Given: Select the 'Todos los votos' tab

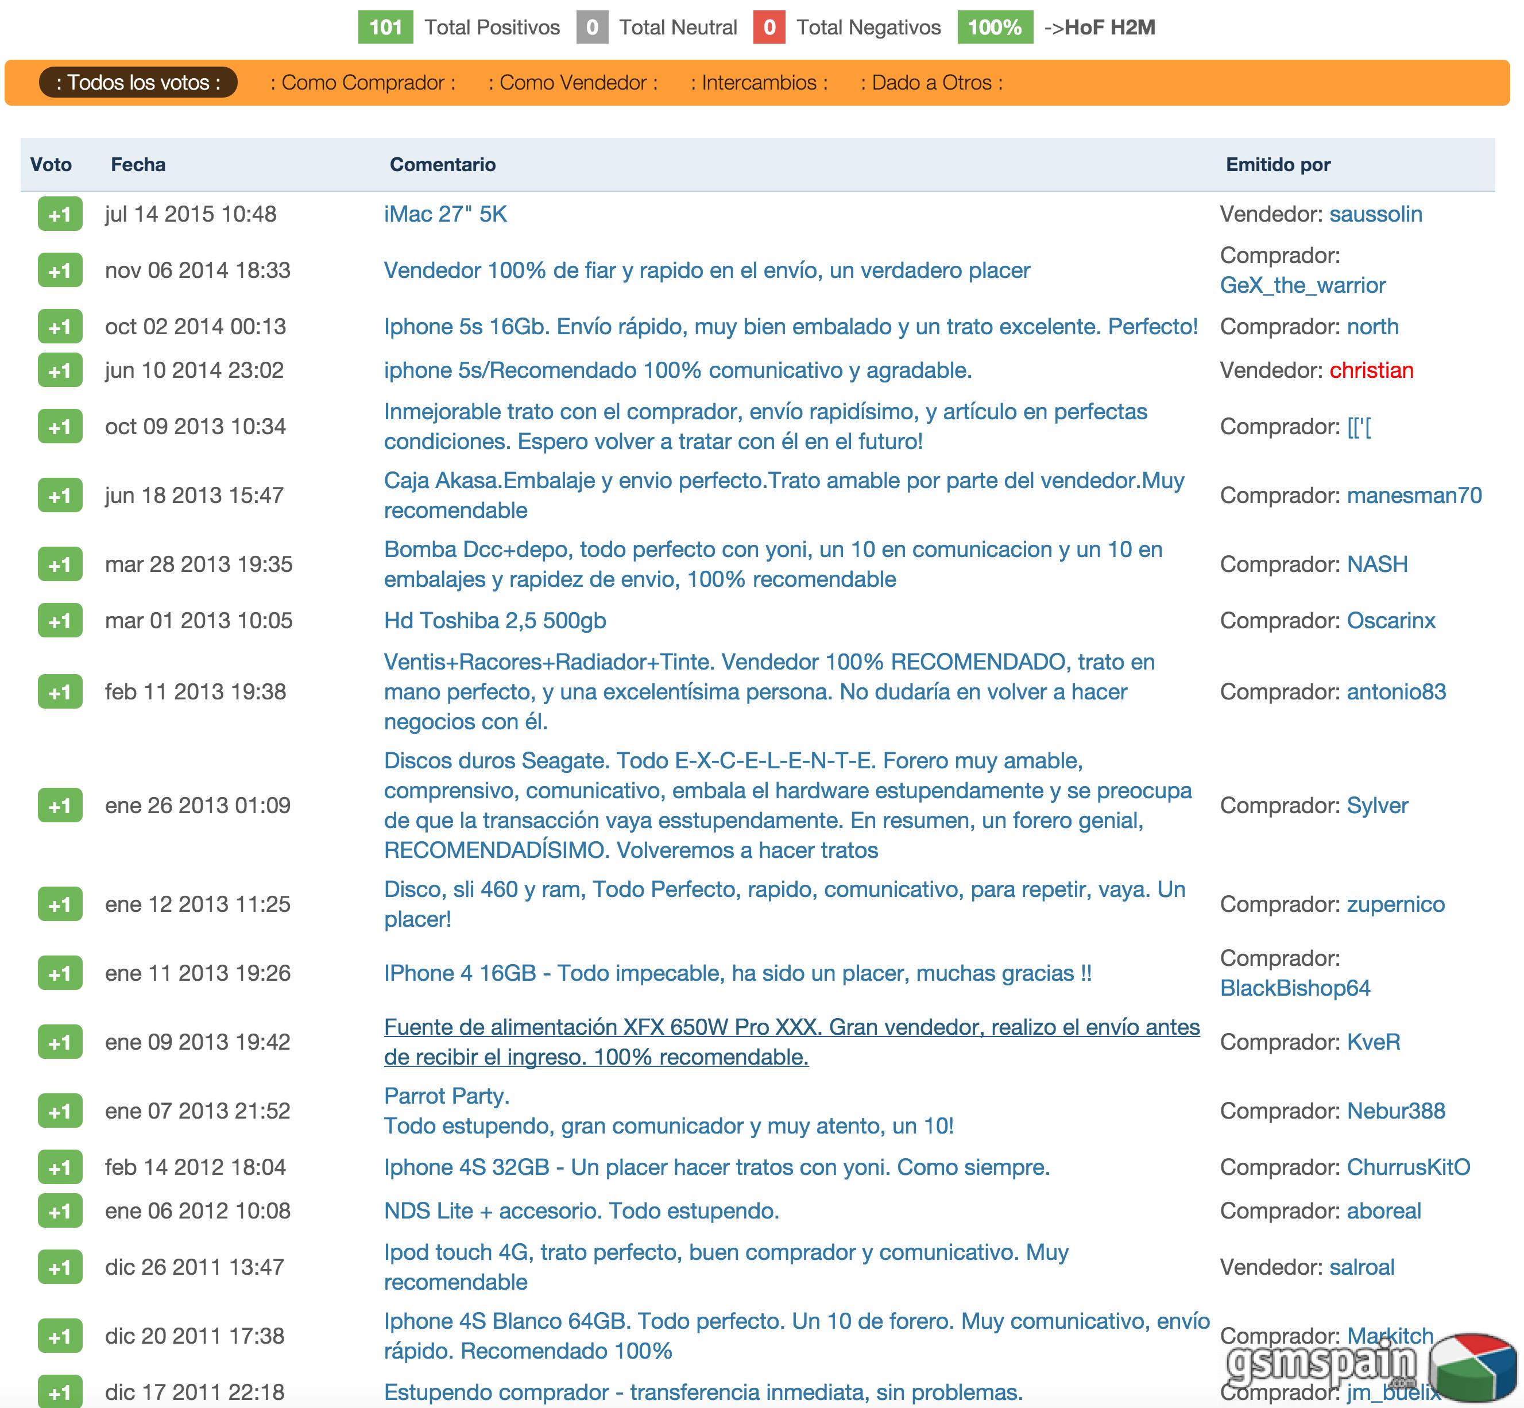Looking at the screenshot, I should [138, 82].
